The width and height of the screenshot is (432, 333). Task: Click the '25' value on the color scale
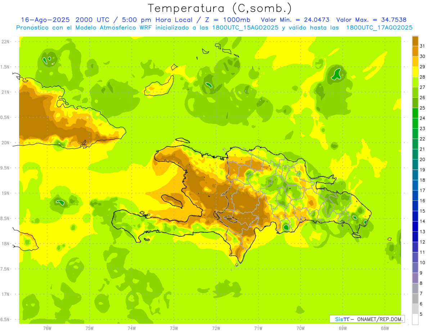423,108
